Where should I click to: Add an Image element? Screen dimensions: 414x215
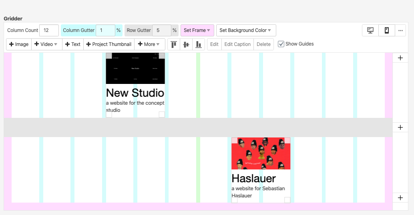(19, 44)
